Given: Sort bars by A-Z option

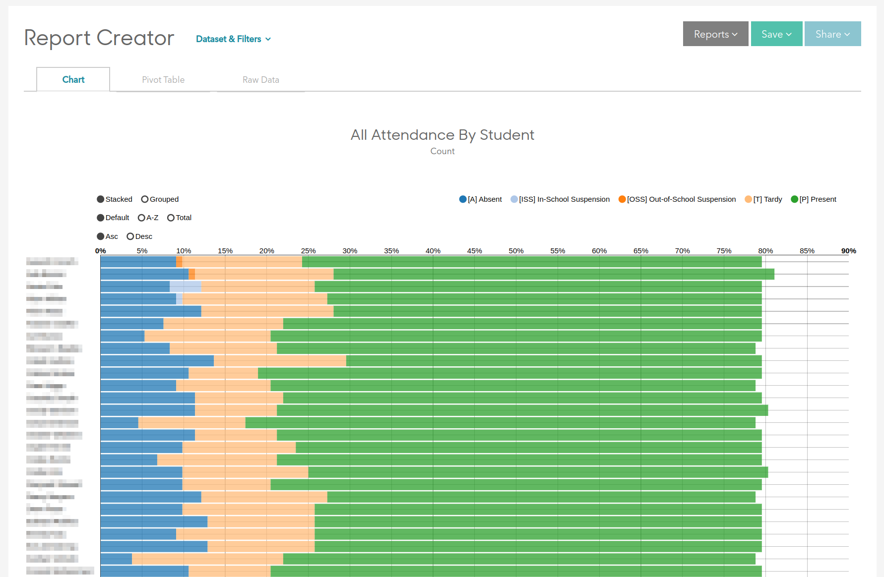Looking at the screenshot, I should click(x=141, y=218).
